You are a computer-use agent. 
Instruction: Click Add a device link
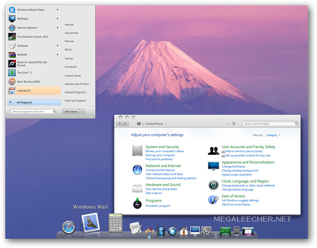pyautogui.click(x=153, y=193)
